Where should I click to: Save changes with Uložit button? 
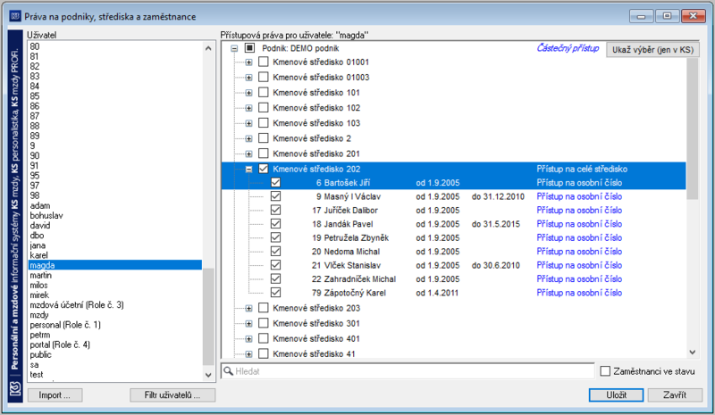(616, 395)
